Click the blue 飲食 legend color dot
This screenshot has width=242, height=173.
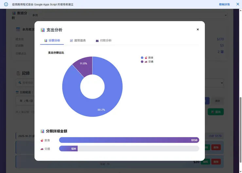click(x=142, y=58)
